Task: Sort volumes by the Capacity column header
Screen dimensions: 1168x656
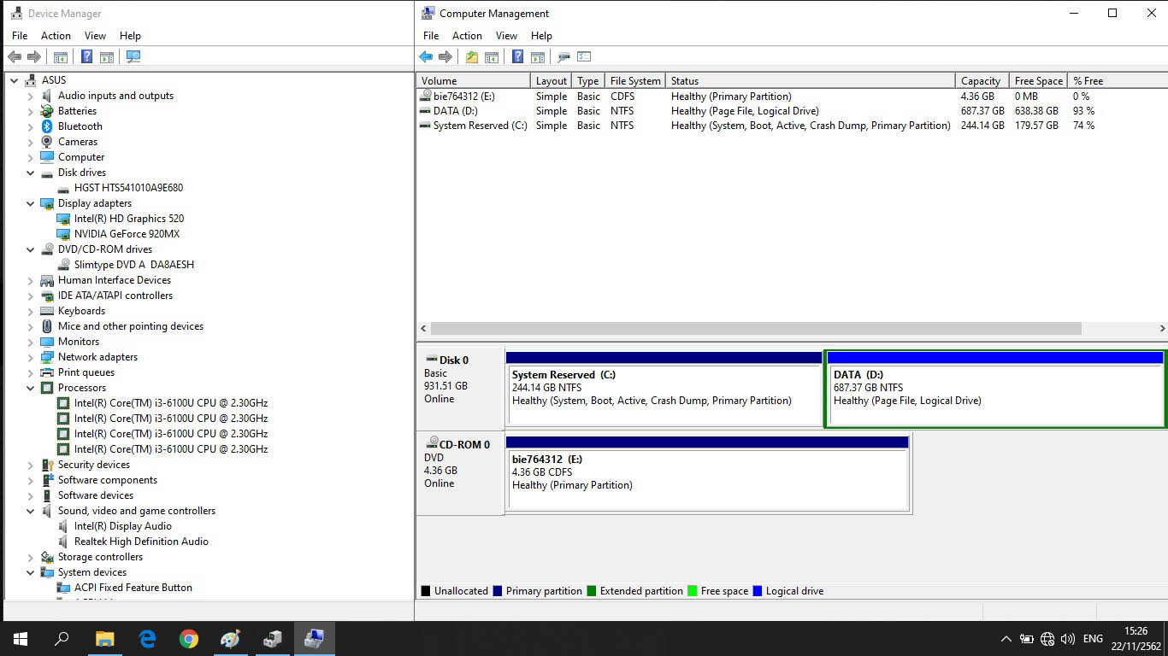Action: coord(980,81)
